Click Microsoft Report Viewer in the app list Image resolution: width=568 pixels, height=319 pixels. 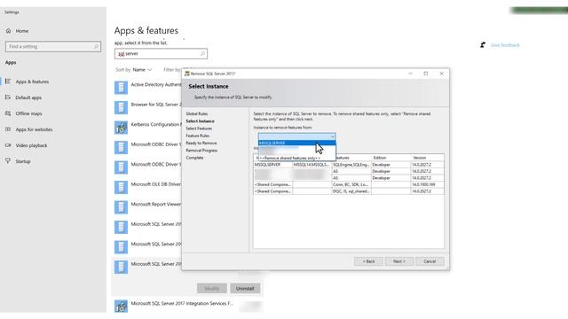[x=156, y=204]
